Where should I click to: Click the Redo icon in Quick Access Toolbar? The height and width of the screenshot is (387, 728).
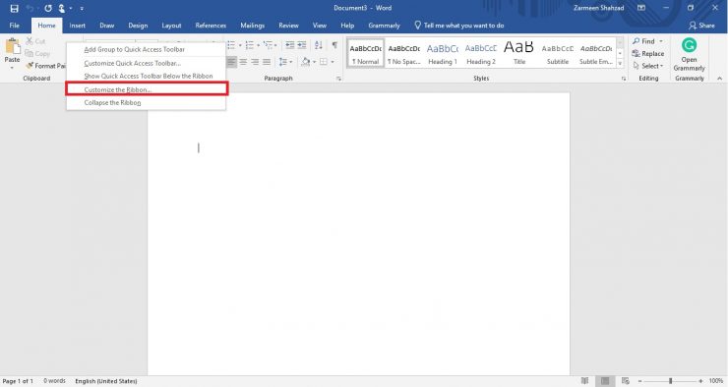coord(48,8)
